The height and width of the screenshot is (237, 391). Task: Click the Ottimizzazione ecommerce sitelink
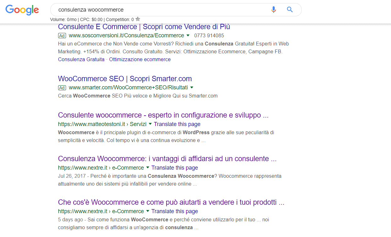point(140,59)
